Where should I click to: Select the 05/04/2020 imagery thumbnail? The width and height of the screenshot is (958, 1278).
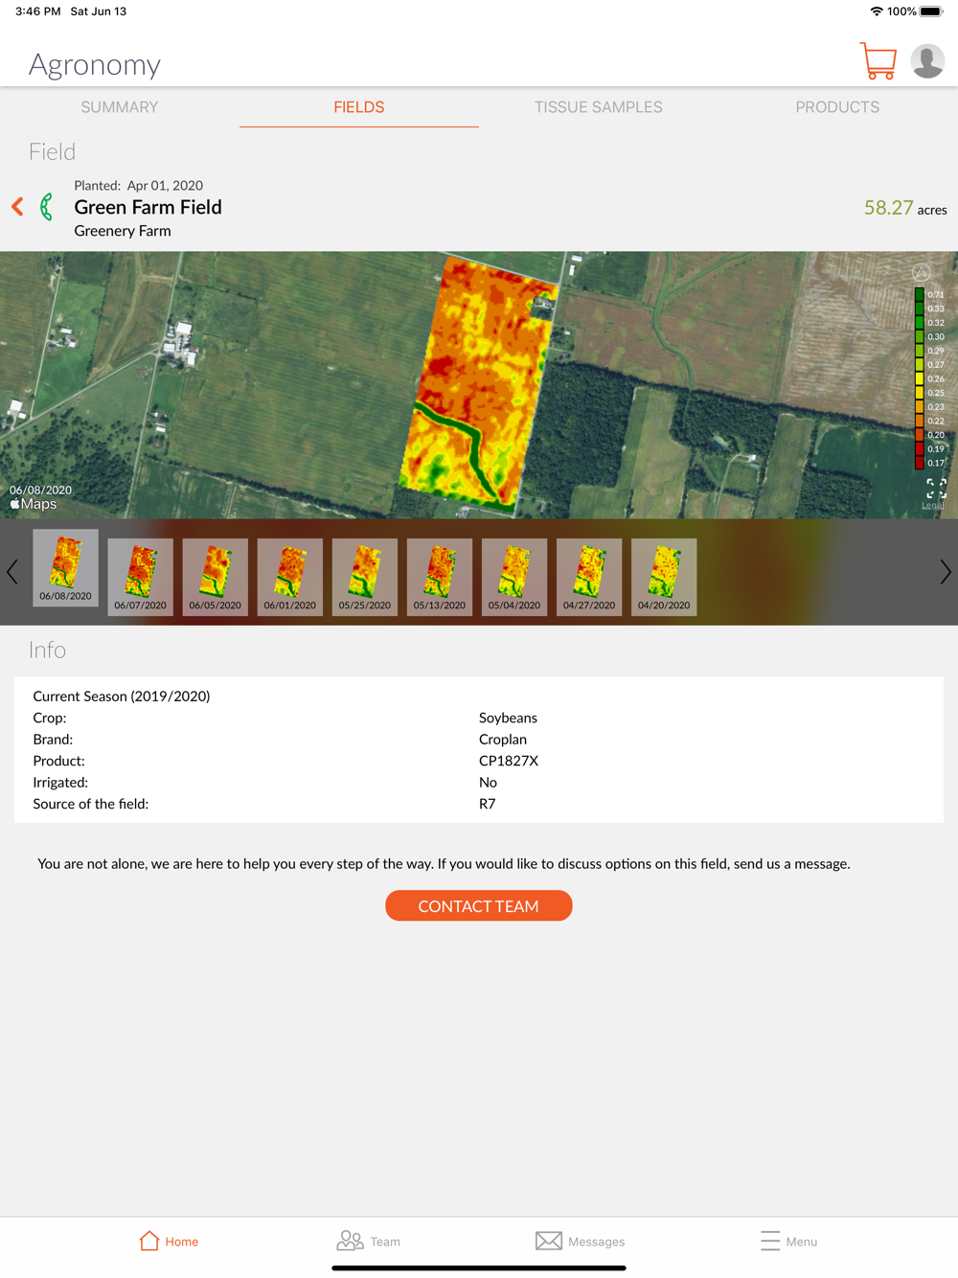514,577
